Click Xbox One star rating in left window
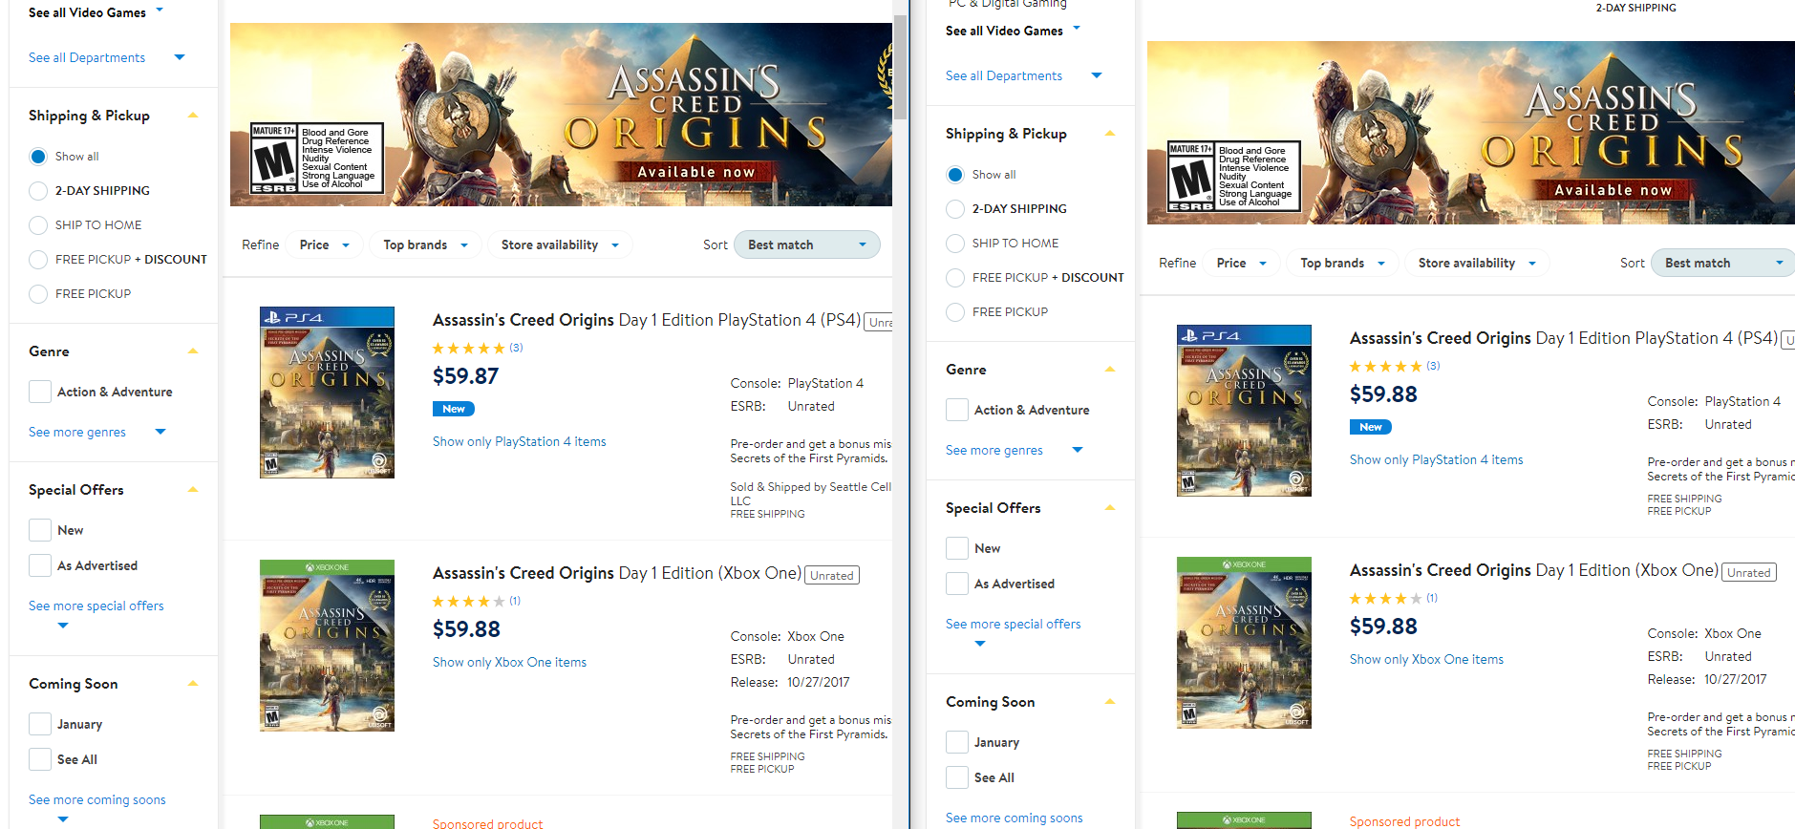1795x829 pixels. [469, 602]
